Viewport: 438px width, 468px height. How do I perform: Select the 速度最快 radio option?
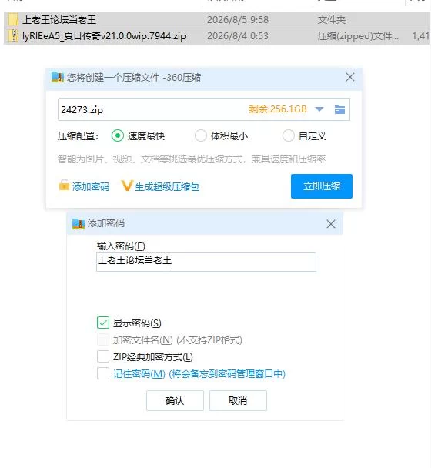(x=118, y=135)
